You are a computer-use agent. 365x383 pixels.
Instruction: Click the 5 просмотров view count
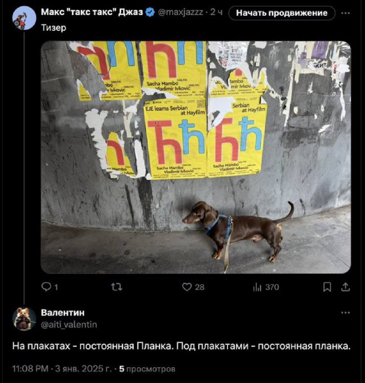tap(147, 369)
